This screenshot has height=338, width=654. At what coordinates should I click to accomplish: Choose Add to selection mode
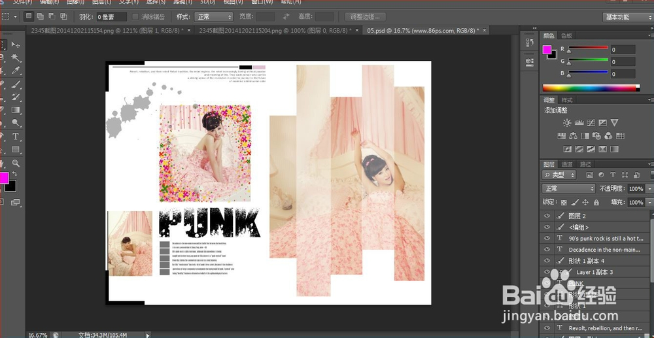coord(40,16)
